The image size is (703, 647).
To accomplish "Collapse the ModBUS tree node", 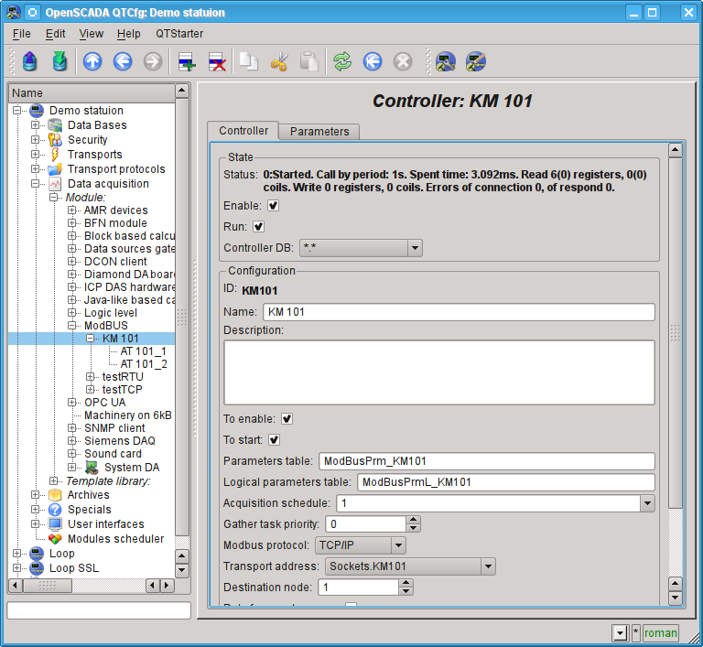I will pyautogui.click(x=71, y=326).
